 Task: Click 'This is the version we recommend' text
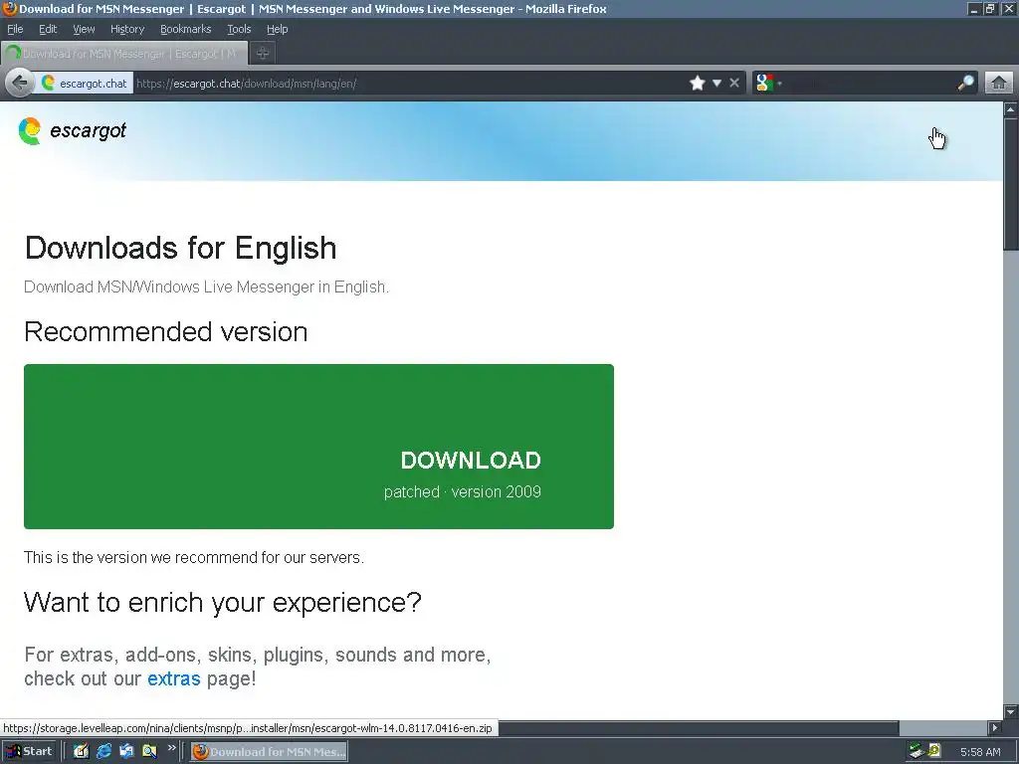(194, 557)
